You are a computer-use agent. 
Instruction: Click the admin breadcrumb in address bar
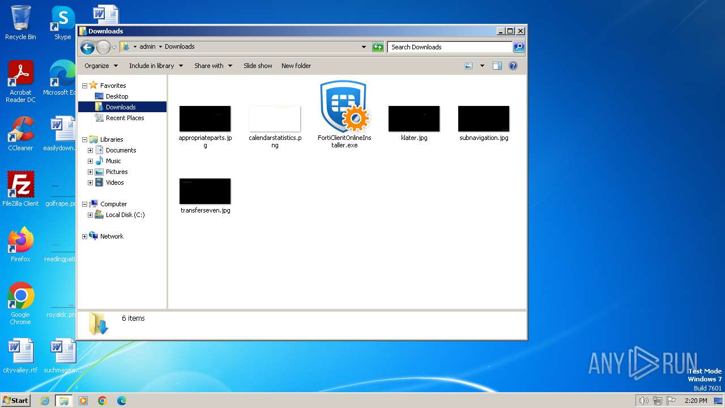[147, 47]
